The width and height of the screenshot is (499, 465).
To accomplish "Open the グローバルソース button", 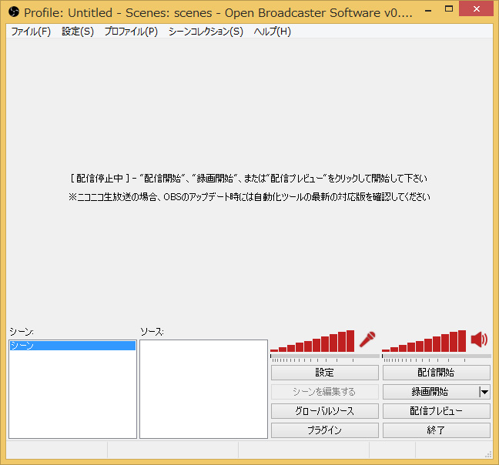I will pos(325,411).
